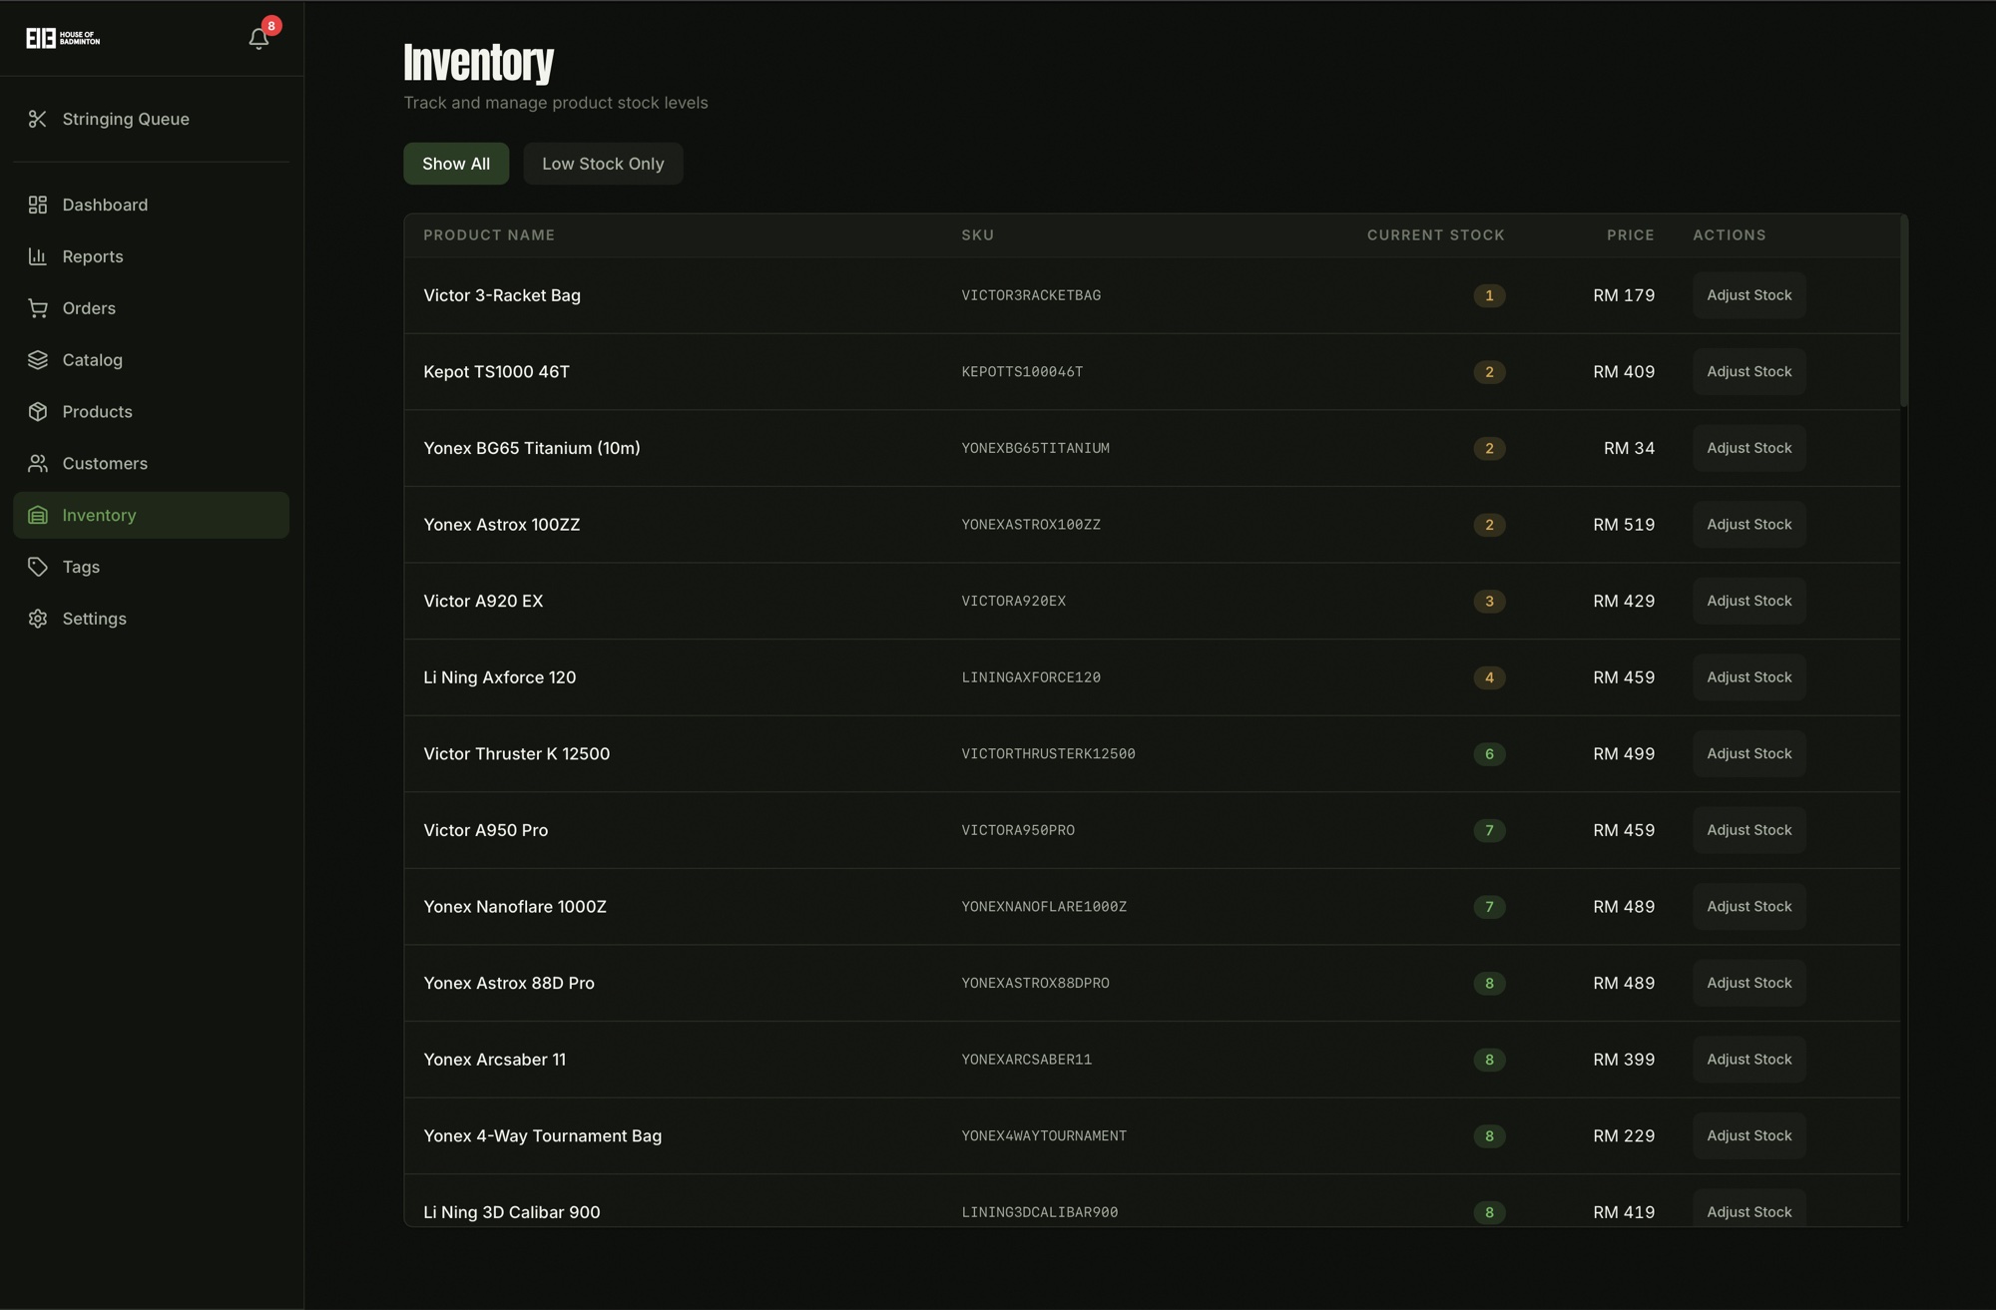Navigate to Orders
Image resolution: width=1996 pixels, height=1310 pixels.
click(x=151, y=308)
